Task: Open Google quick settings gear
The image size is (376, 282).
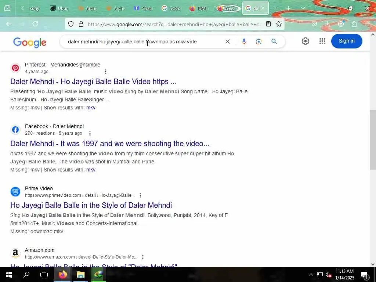Action: coord(305,41)
